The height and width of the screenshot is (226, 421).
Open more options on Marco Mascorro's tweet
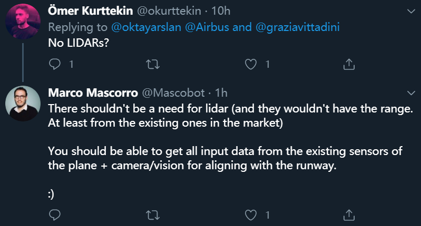click(x=410, y=93)
